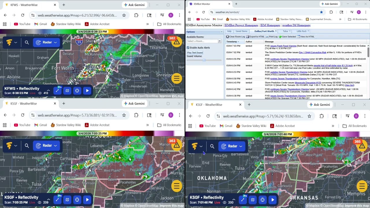
Task: Bookmark star in IEMBot browser window
Action: 321,12
